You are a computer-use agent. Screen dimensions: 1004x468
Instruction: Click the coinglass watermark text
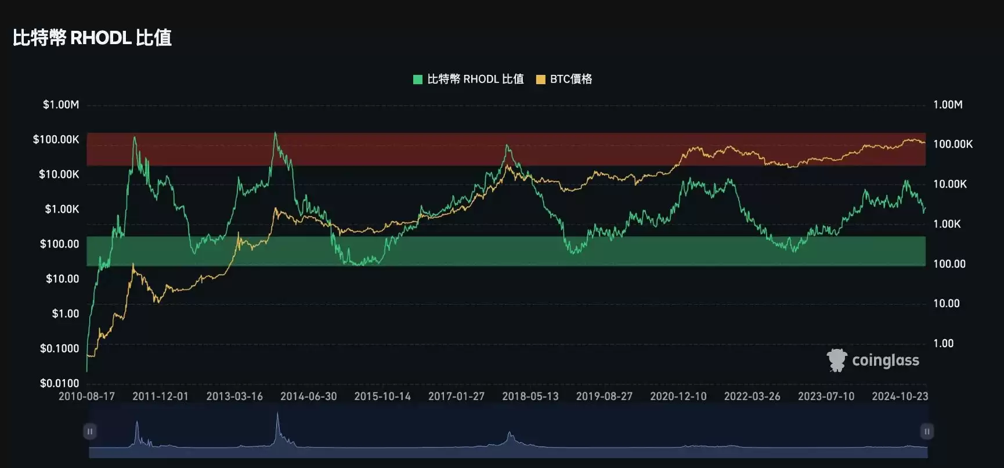tap(885, 361)
